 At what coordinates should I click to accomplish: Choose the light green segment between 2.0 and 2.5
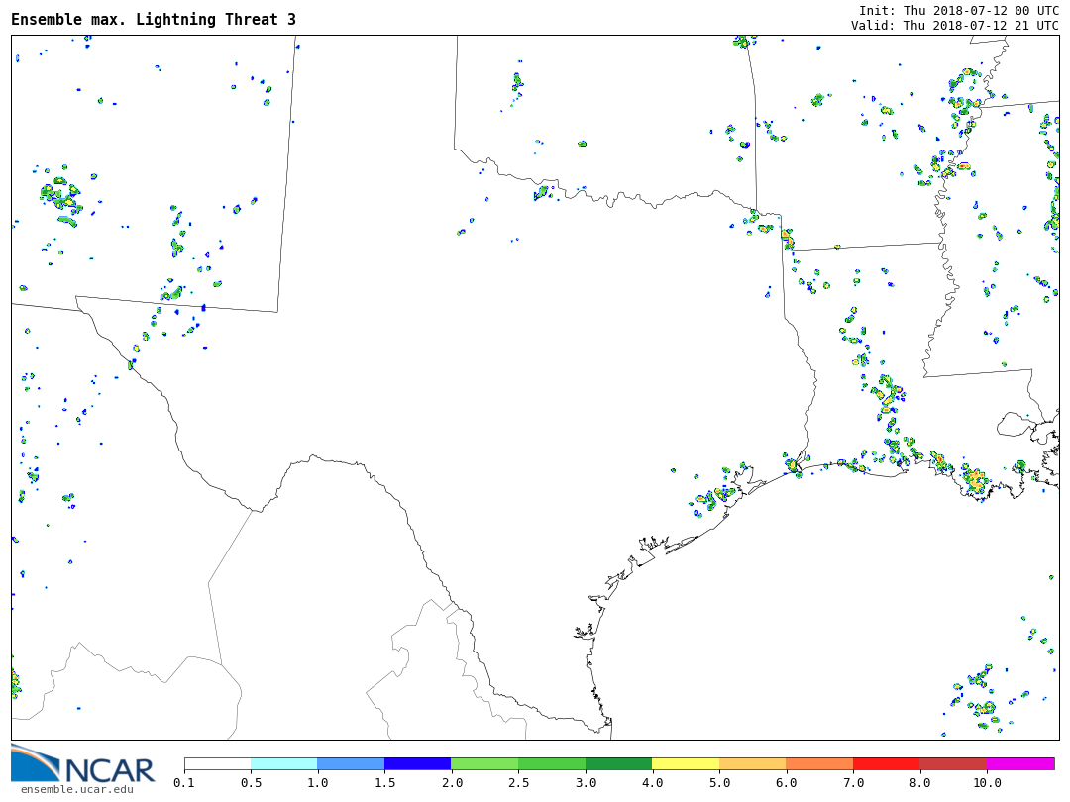tap(484, 763)
